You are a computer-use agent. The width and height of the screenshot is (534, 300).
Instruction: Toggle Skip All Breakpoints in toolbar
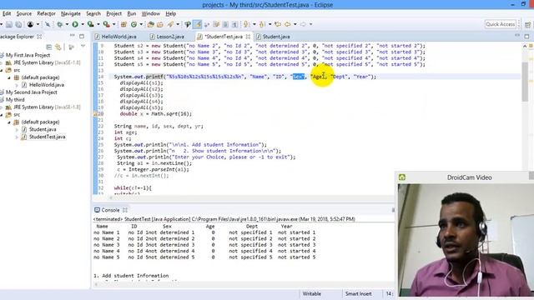coord(48,24)
